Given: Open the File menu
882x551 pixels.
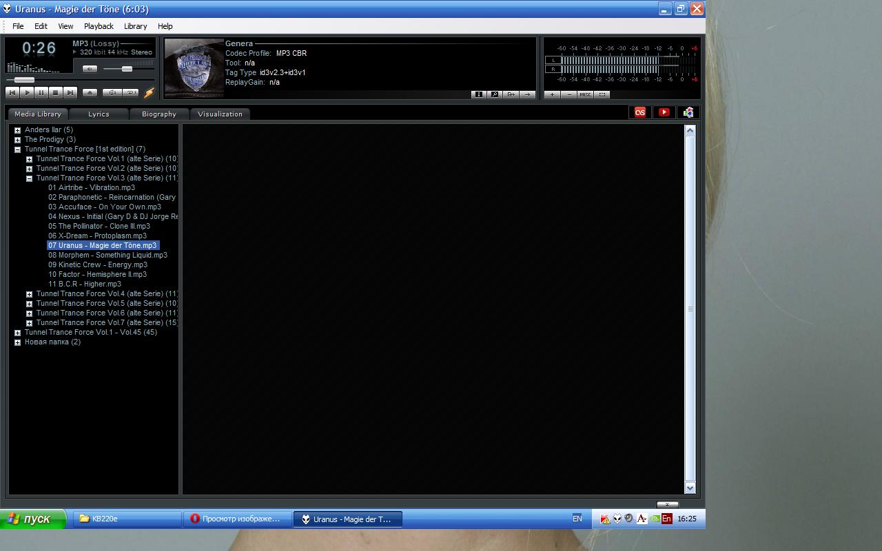Looking at the screenshot, I should pyautogui.click(x=18, y=26).
